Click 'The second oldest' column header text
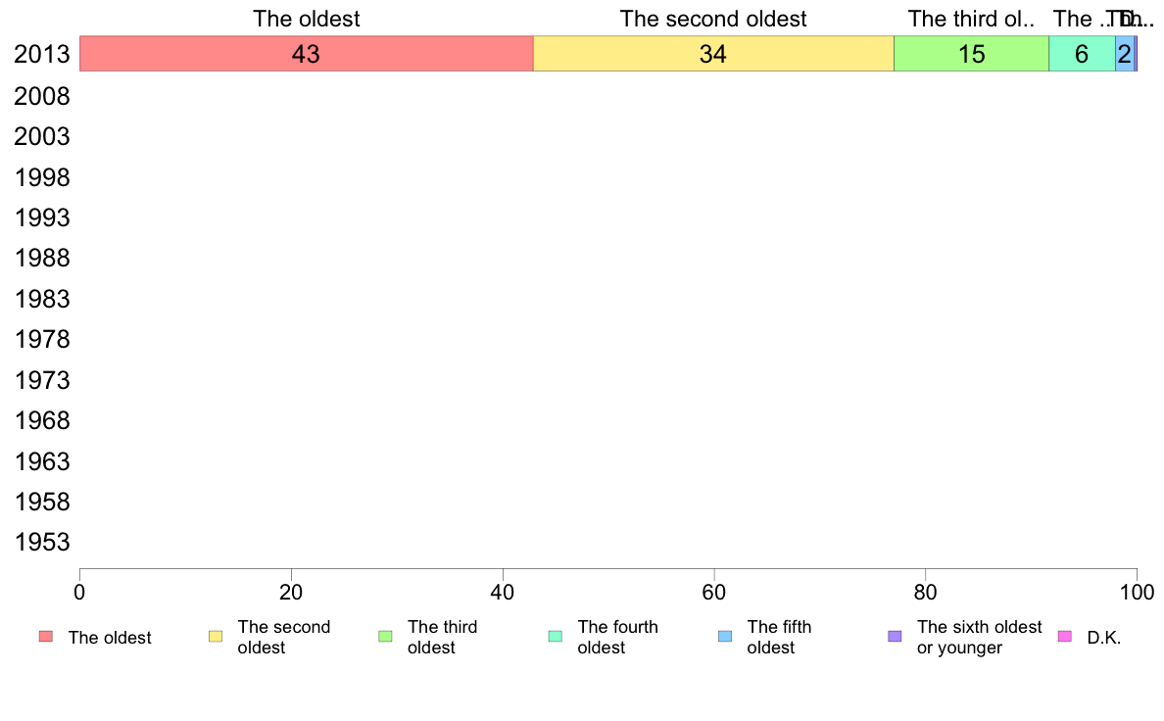1164x721 pixels. (713, 19)
